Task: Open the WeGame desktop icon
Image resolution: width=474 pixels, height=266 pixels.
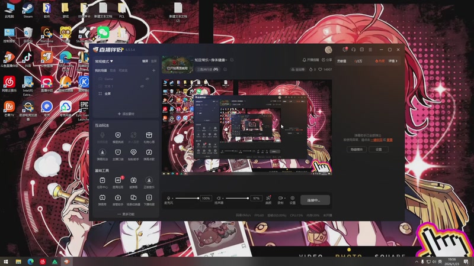Action: click(47, 34)
